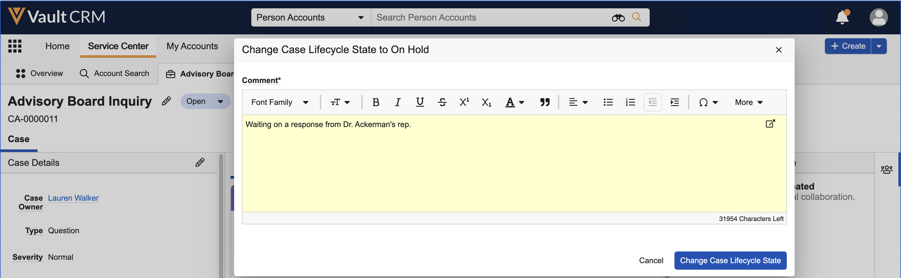Apply superscript formatting
This screenshot has width=901, height=278.
click(x=464, y=102)
